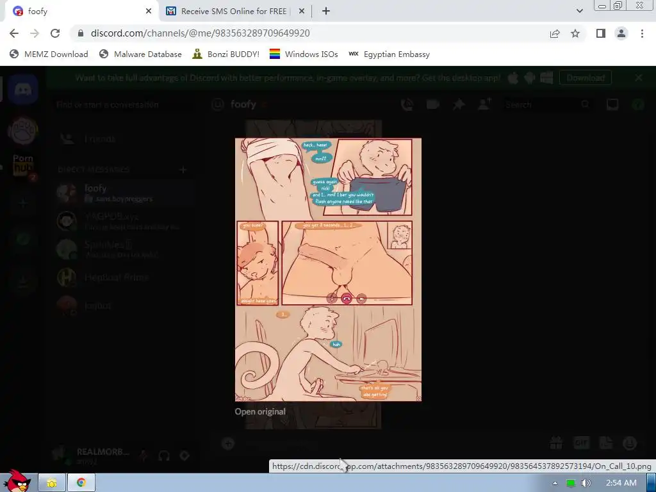Click the Chrome taskbar icon
Viewport: 656px width, 492px height.
(x=81, y=483)
